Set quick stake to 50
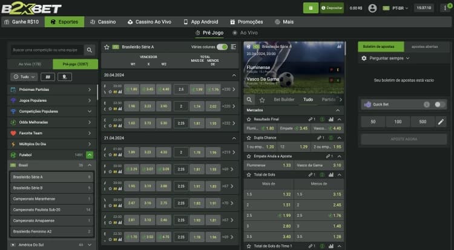This screenshot has width=454, height=250. click(x=373, y=122)
